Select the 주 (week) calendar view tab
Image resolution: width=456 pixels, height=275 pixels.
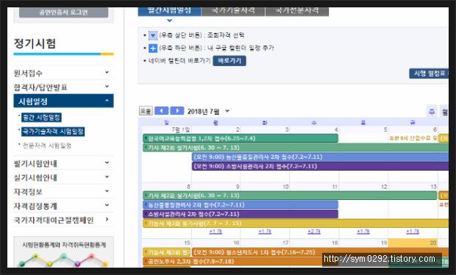432,112
